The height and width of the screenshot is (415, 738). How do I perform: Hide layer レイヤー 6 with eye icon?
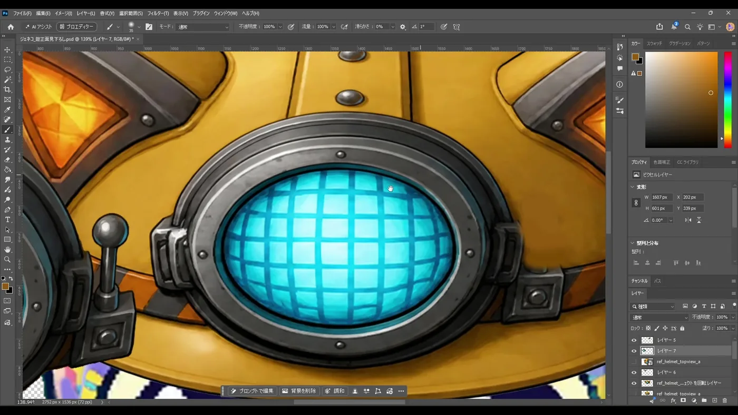(x=634, y=372)
